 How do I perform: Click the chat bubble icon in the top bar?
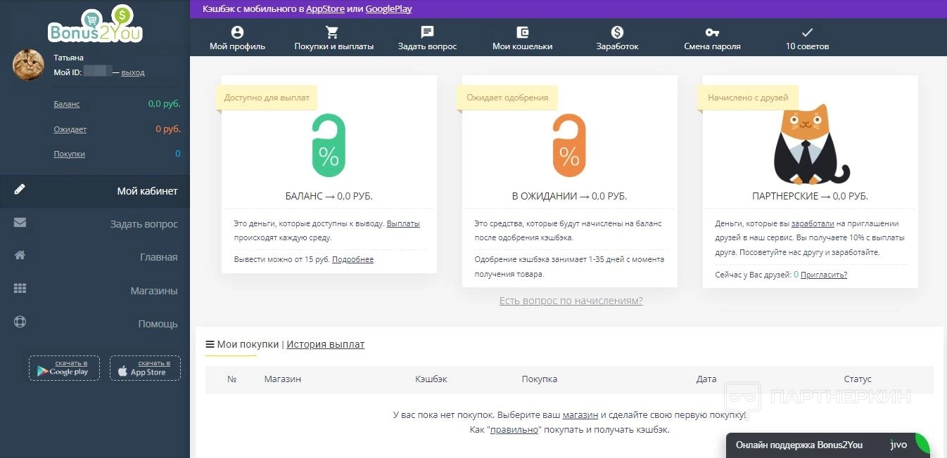click(427, 32)
